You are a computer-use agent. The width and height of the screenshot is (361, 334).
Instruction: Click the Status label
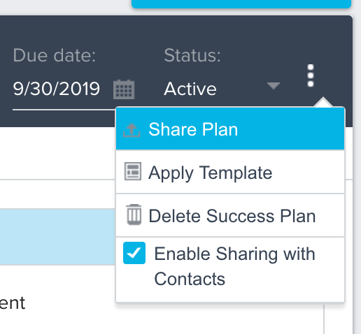coord(192,55)
